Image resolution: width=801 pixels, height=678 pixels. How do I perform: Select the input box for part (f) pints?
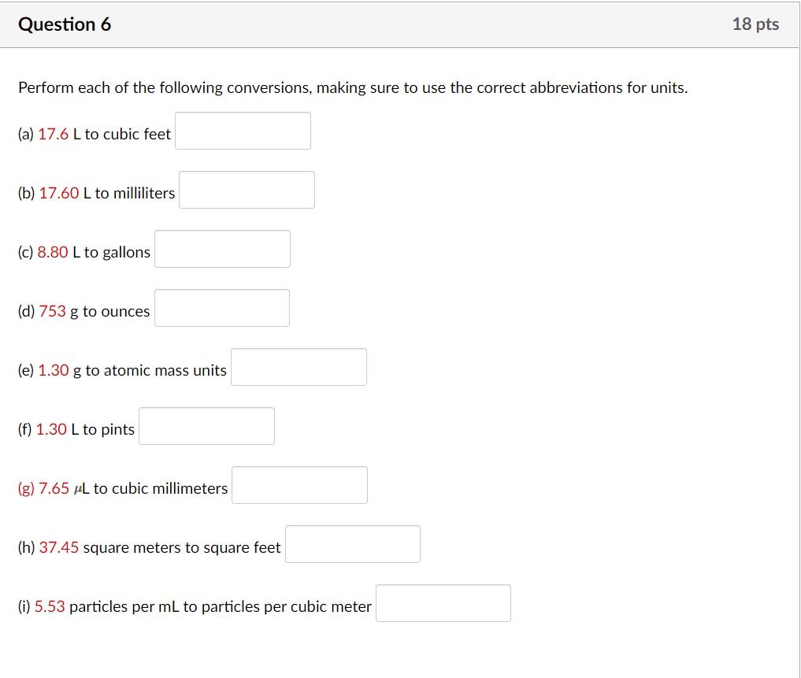(x=206, y=425)
